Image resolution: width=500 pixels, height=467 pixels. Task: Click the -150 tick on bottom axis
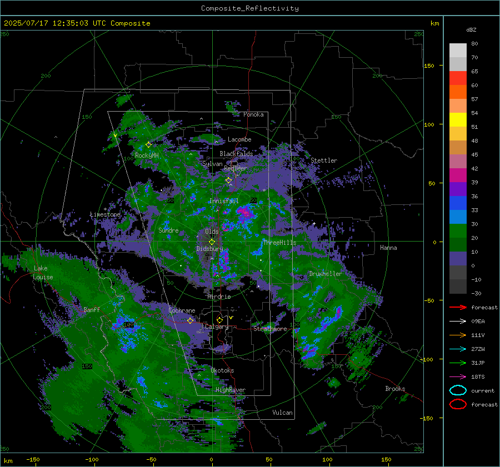pos(33,459)
